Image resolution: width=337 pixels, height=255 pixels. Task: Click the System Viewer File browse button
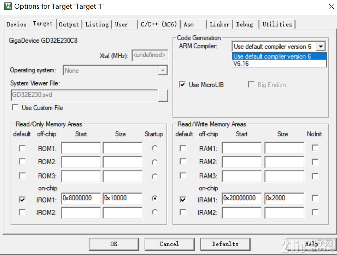point(163,95)
